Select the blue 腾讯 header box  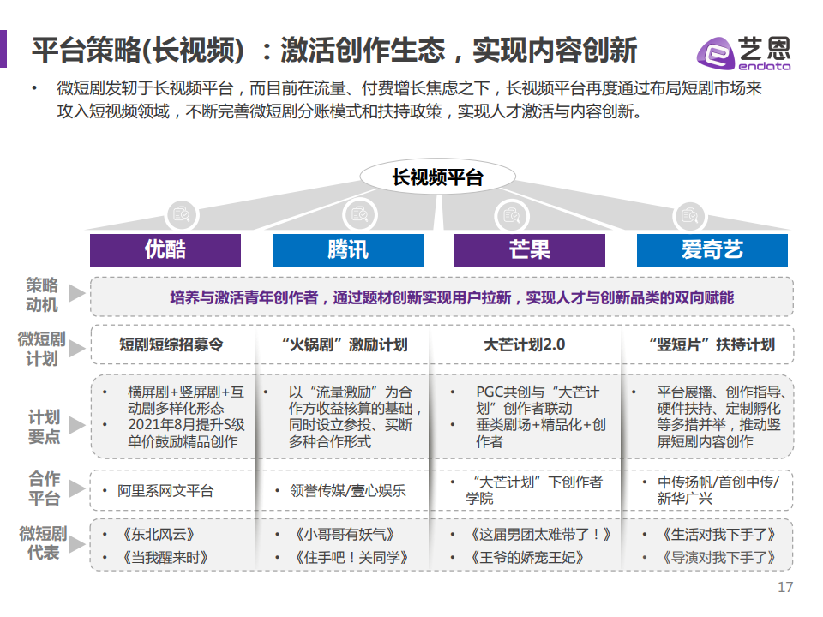pos(348,250)
